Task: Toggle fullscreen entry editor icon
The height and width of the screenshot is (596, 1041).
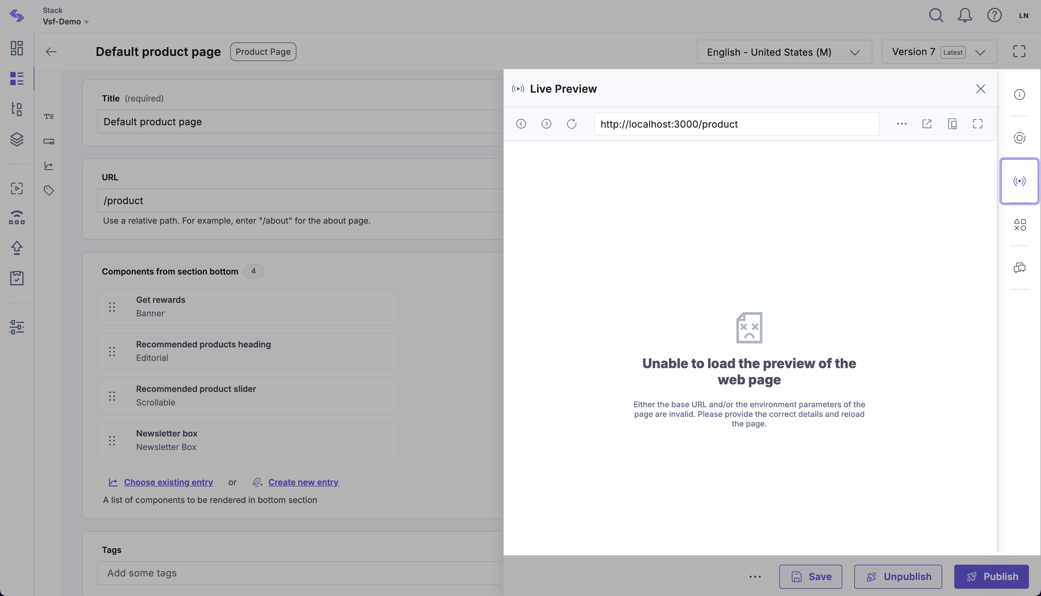Action: 1019,51
